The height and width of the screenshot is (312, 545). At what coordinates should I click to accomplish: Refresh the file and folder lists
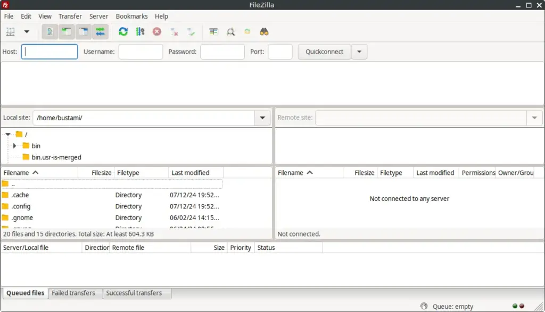(123, 31)
